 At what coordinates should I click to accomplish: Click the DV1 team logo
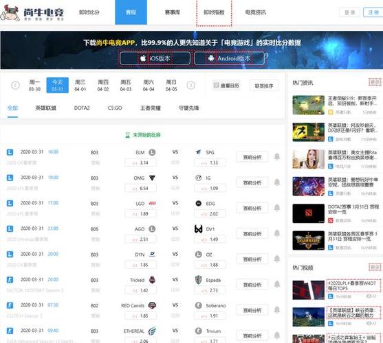[x=198, y=229]
